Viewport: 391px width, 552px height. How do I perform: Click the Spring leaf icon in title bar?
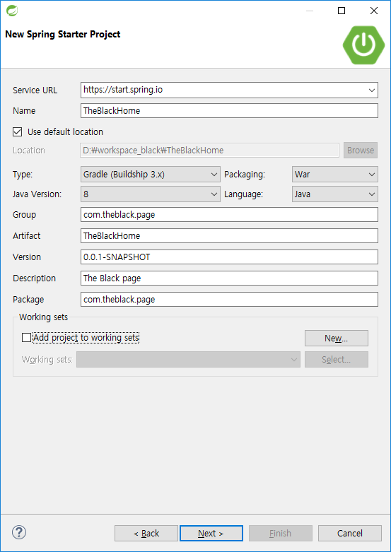(x=12, y=11)
